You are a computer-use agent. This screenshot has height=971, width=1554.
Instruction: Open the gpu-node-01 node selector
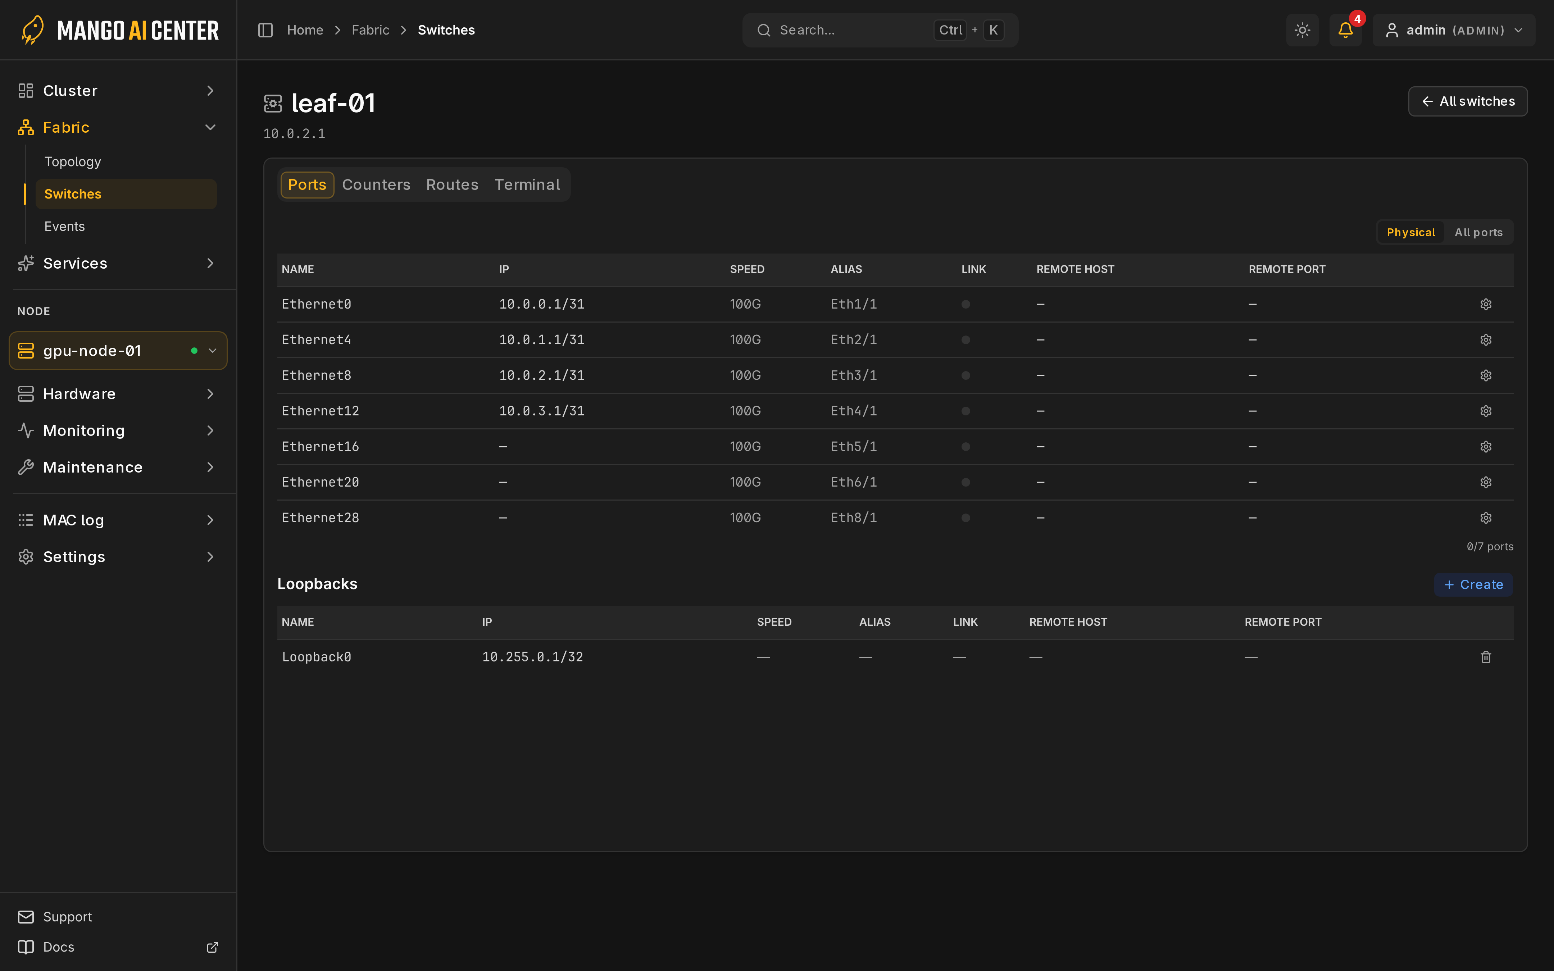[118, 351]
